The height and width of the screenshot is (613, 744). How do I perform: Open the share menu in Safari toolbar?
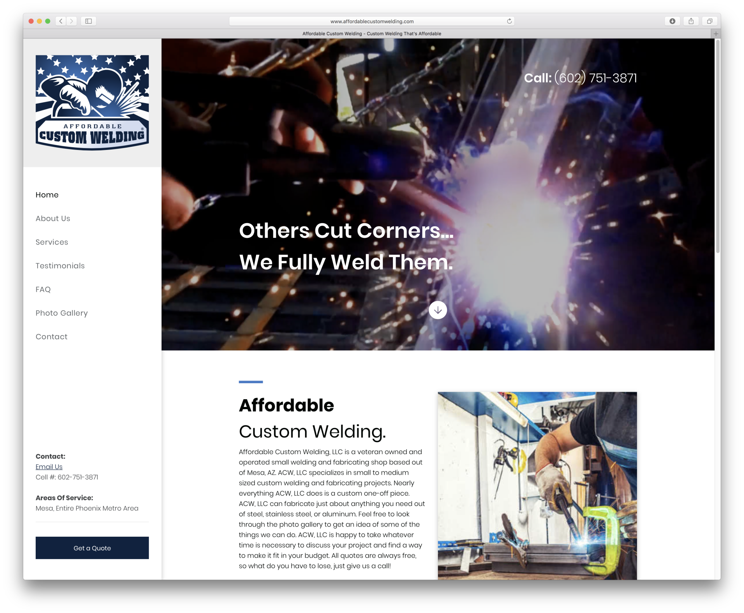click(x=691, y=21)
